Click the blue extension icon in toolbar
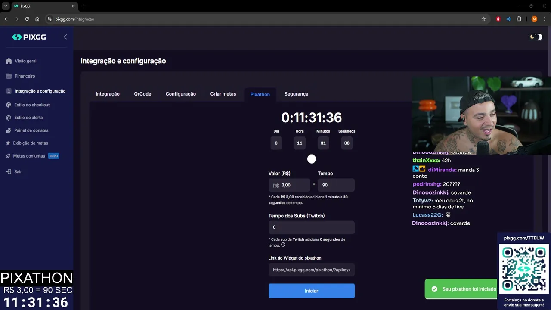 [508, 19]
